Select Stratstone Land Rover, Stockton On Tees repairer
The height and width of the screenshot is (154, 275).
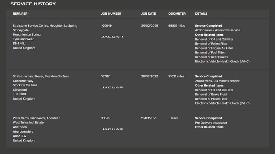point(41,76)
